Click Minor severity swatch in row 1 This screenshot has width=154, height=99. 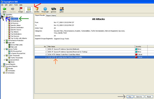[136, 49]
